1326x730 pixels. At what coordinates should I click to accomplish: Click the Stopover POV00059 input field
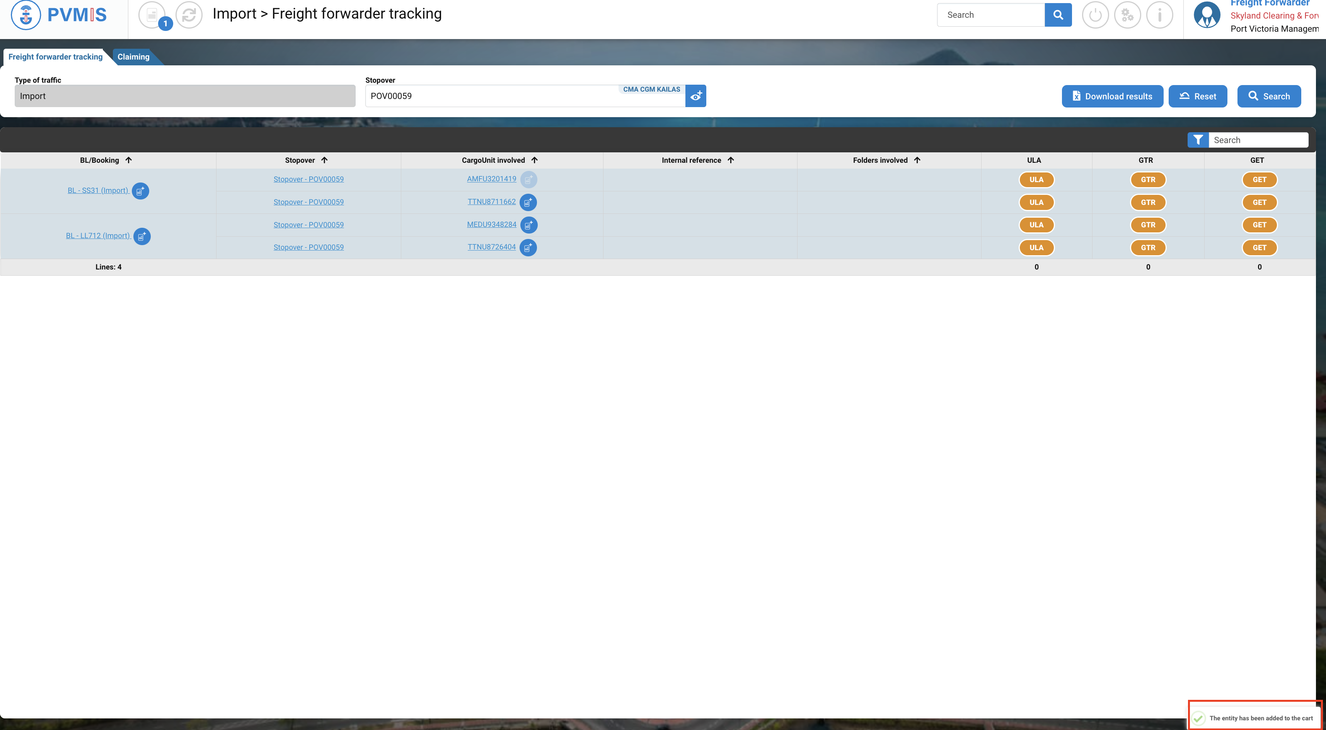(x=489, y=96)
